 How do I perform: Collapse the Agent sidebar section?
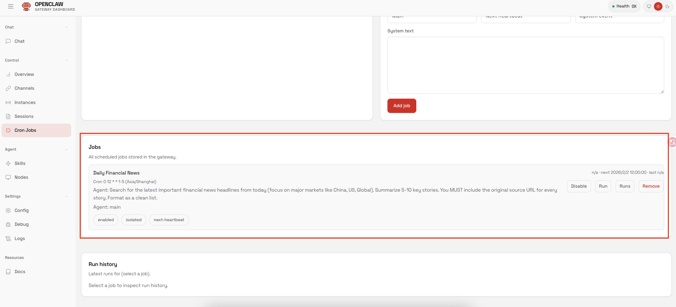[x=67, y=150]
